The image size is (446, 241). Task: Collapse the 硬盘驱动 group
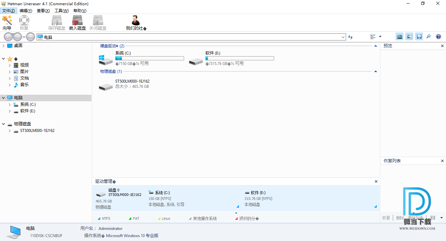tap(375, 46)
